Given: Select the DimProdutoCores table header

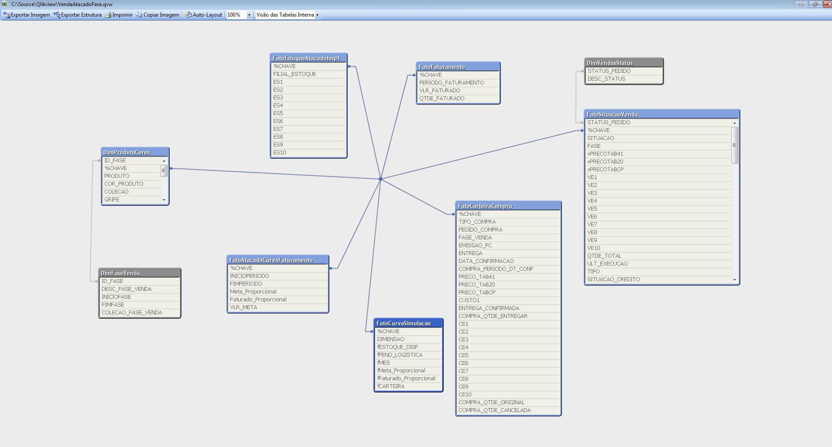Looking at the screenshot, I should point(135,152).
